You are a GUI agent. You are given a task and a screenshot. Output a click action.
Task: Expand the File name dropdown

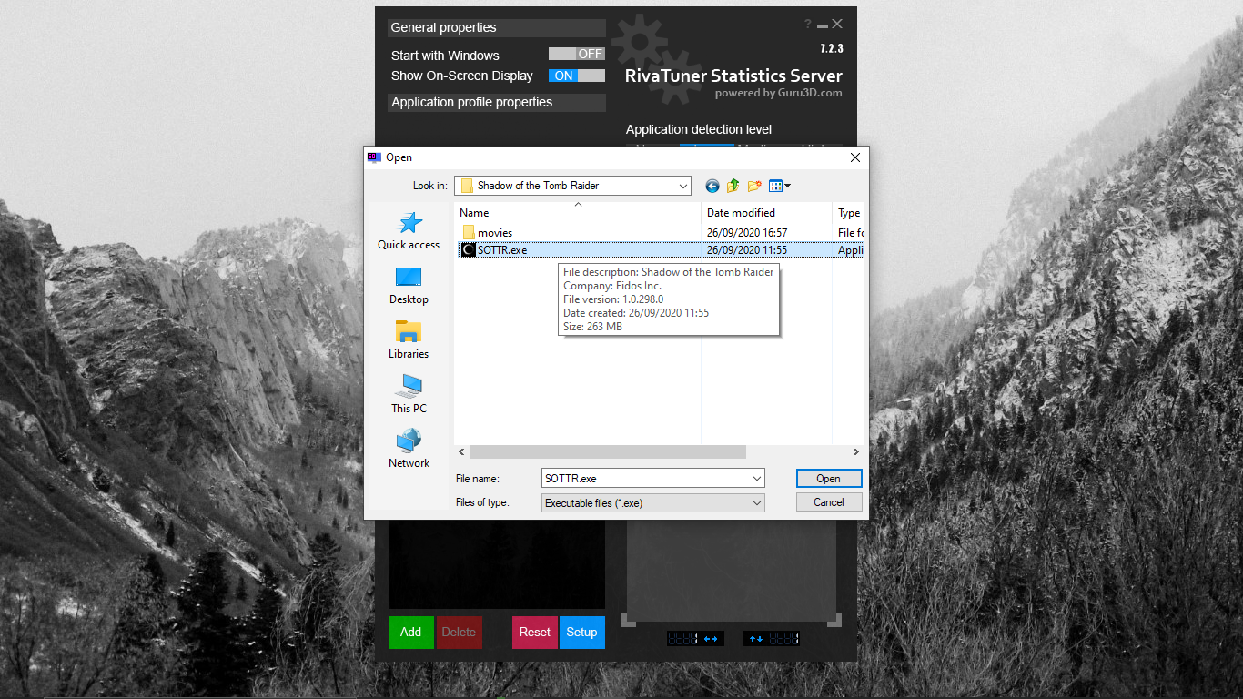(755, 478)
